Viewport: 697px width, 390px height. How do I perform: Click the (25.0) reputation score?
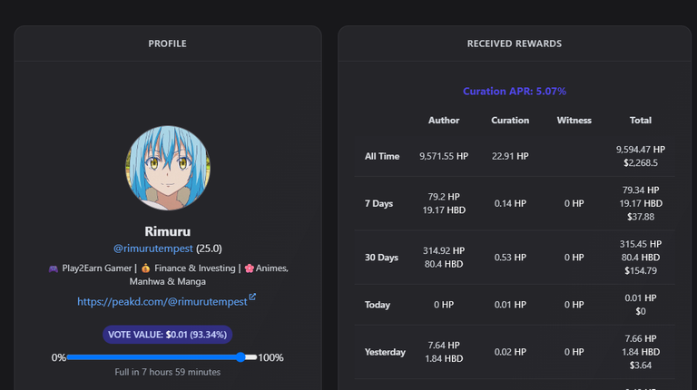[x=209, y=249]
